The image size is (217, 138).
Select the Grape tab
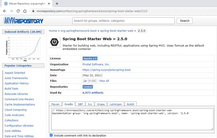tap(101, 104)
